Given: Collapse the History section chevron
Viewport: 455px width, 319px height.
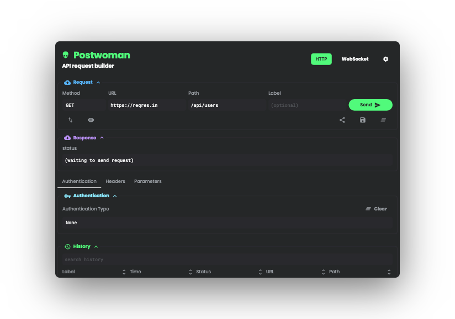Looking at the screenshot, I should pyautogui.click(x=96, y=247).
